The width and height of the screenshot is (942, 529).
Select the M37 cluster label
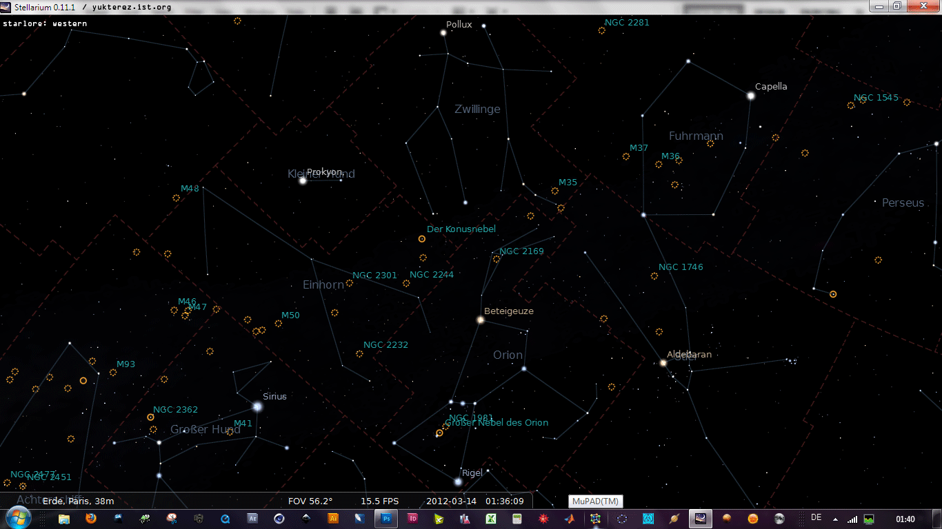[x=639, y=149]
